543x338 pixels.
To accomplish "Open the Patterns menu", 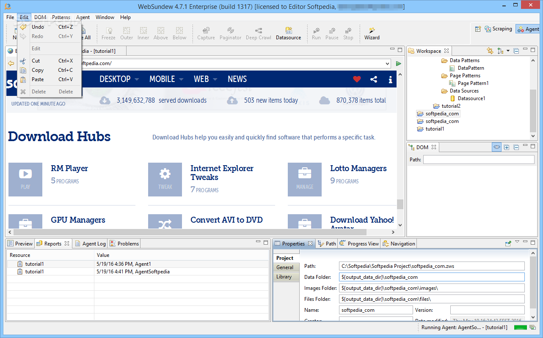I will 61,17.
